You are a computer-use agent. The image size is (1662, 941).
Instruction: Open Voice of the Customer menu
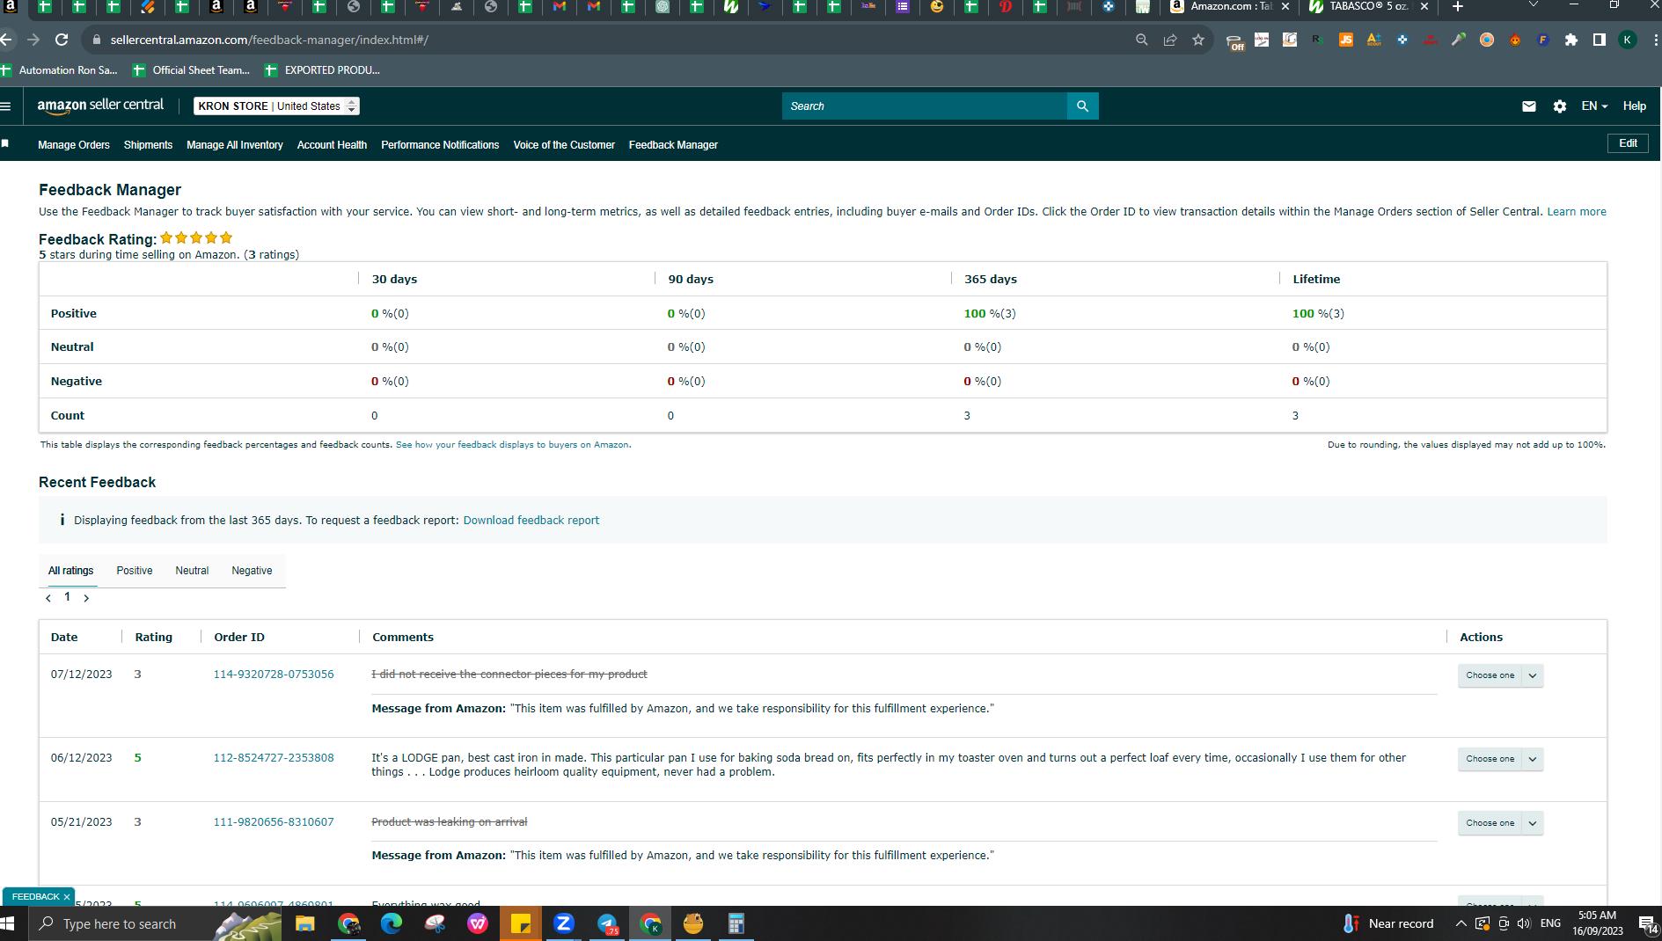click(x=564, y=145)
